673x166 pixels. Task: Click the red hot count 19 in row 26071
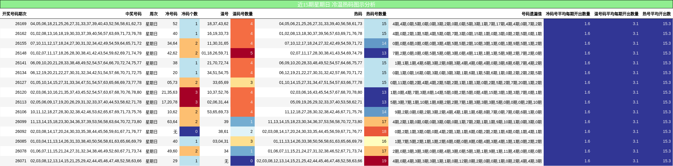pos(376,161)
